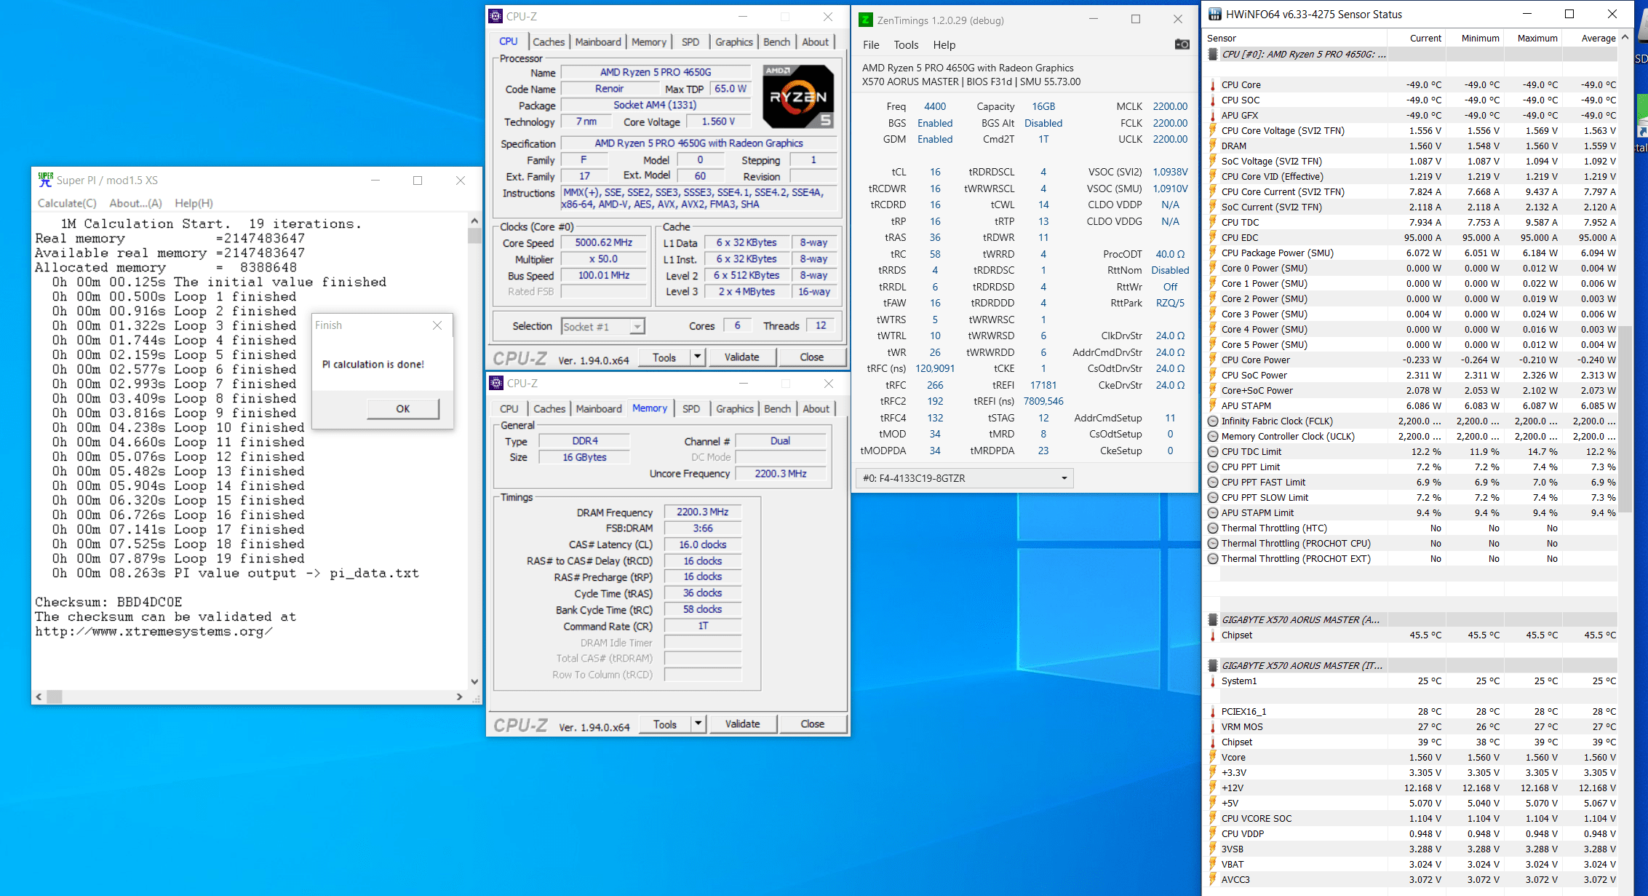This screenshot has height=896, width=1648.
Task: Click the GIGABYTE X570 AORUS MASTER (A... group icon
Action: [x=1213, y=620]
